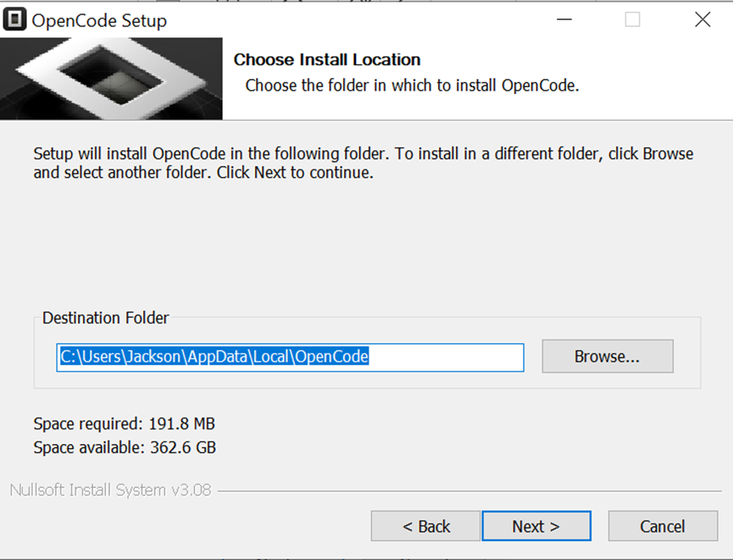The height and width of the screenshot is (560, 733).
Task: Click the Back button to return
Action: [425, 525]
